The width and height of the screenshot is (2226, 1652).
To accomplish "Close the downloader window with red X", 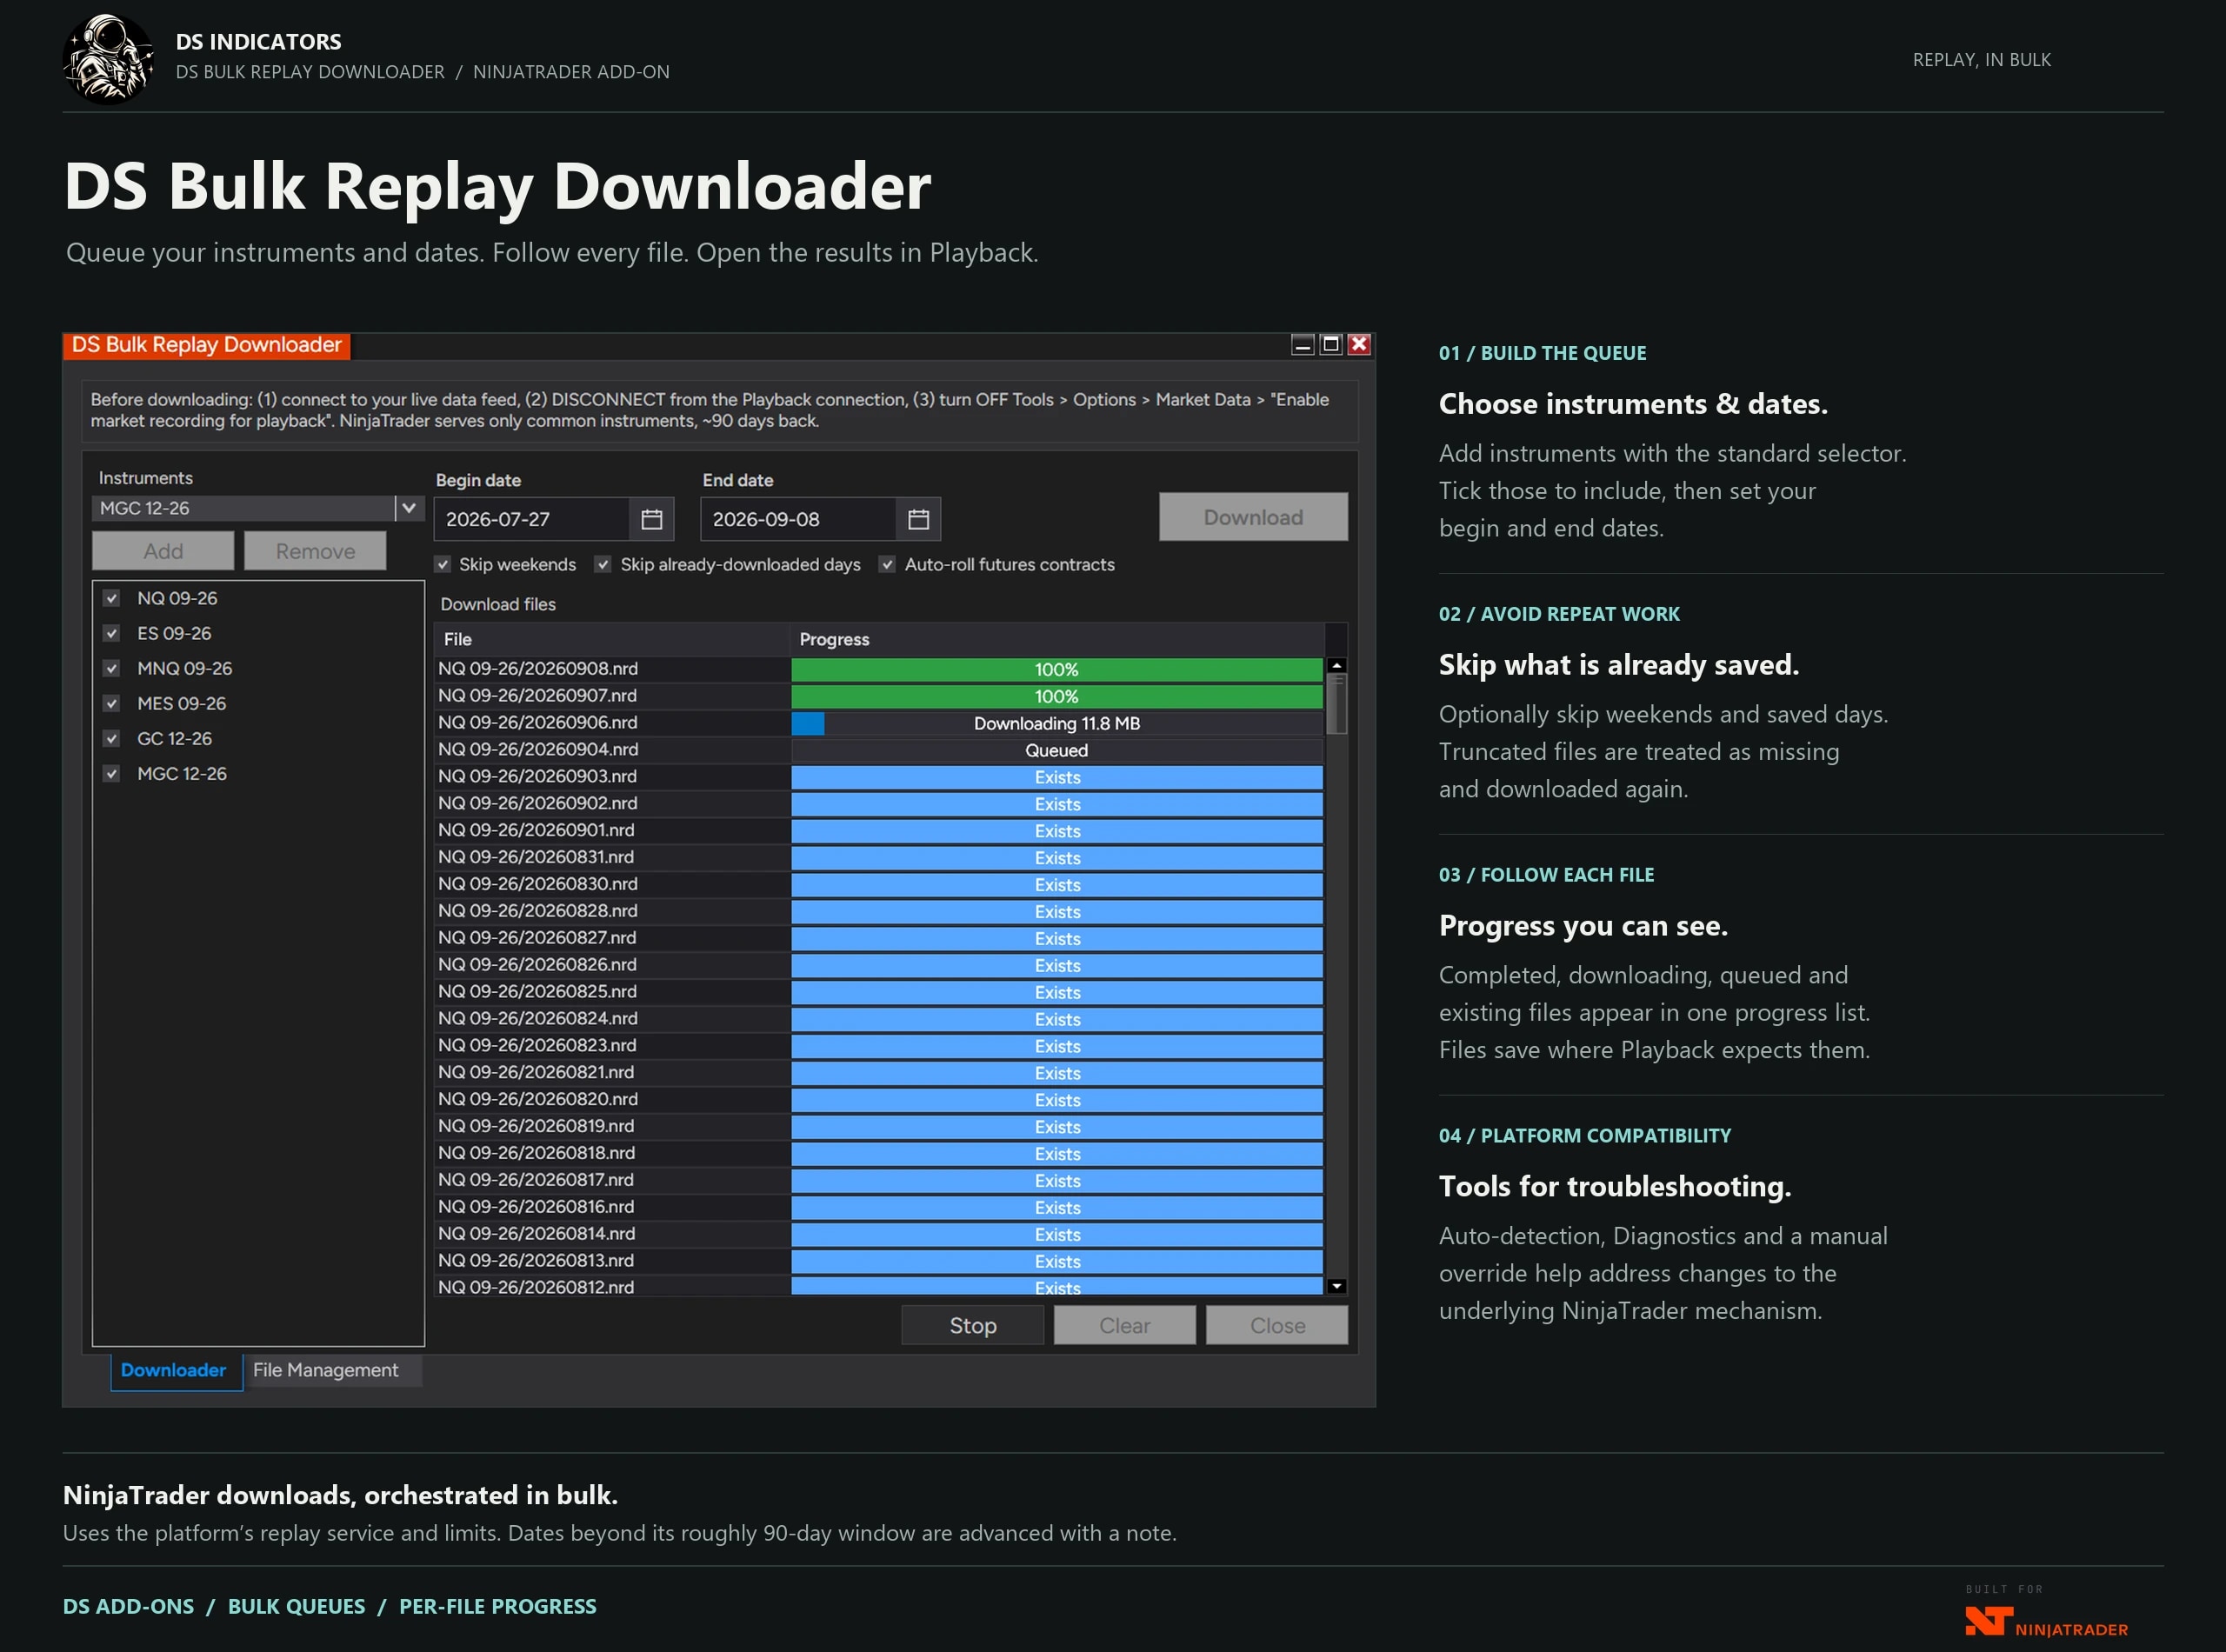I will 1358,344.
